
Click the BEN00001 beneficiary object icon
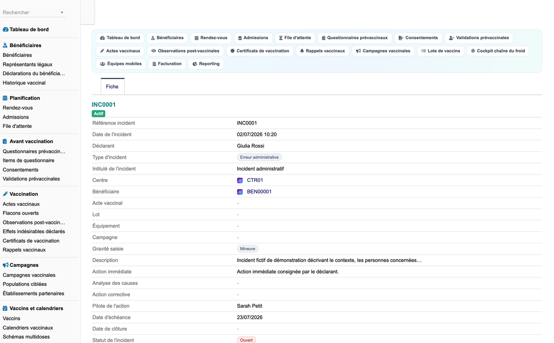pos(240,192)
